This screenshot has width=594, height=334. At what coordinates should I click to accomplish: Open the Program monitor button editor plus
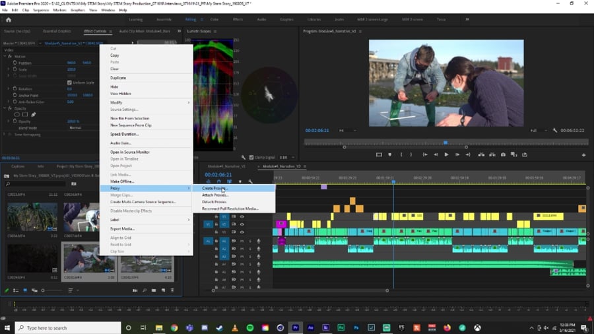(583, 155)
